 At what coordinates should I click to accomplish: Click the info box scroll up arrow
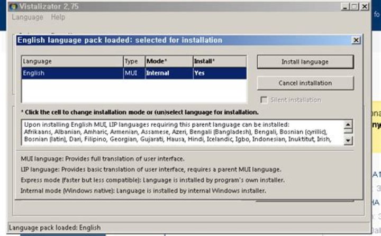pyautogui.click(x=348, y=125)
